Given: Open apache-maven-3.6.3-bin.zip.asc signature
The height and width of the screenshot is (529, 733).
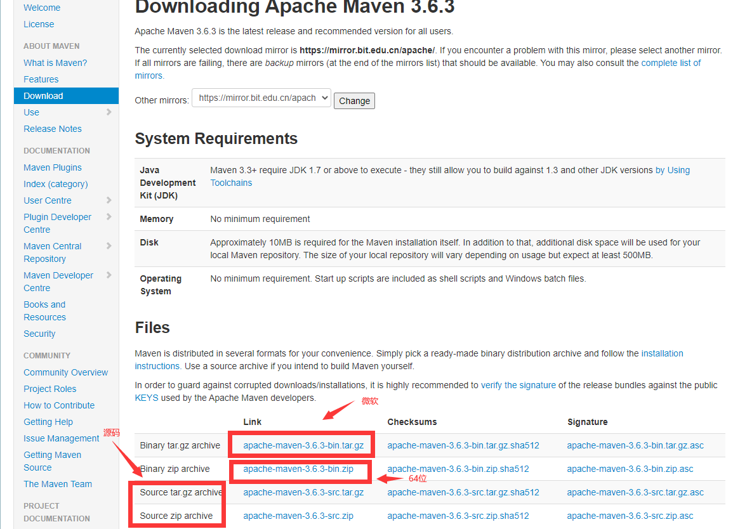Looking at the screenshot, I should coord(630,469).
